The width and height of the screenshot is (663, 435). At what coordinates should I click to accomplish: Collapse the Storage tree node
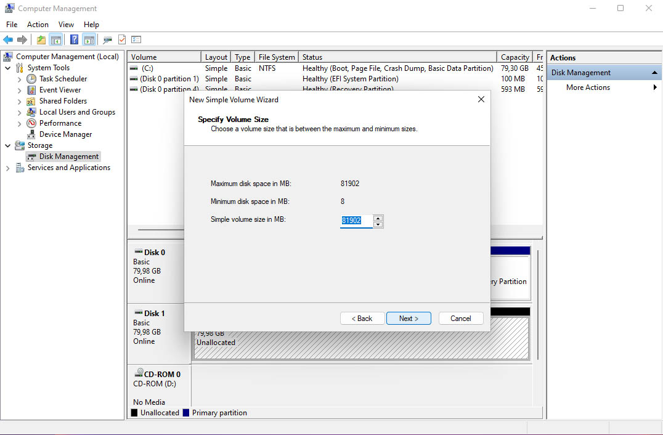8,145
